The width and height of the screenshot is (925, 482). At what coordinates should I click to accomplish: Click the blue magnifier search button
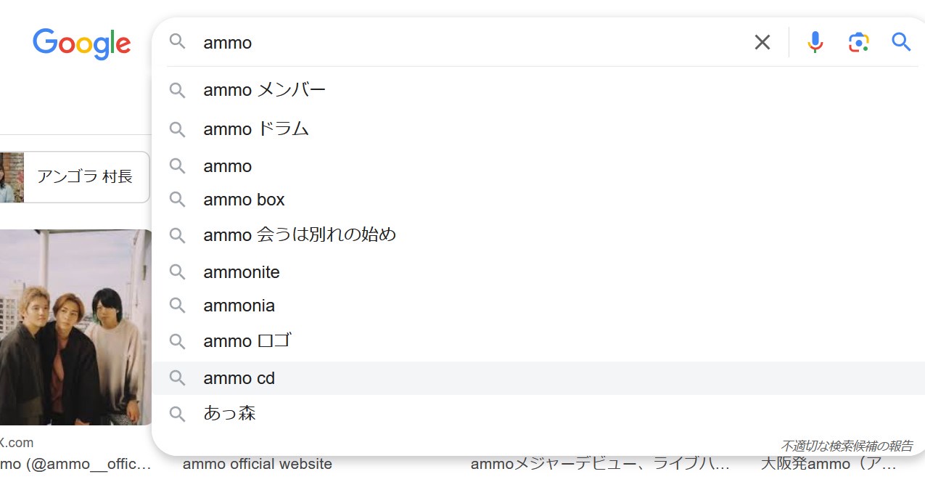click(x=901, y=42)
